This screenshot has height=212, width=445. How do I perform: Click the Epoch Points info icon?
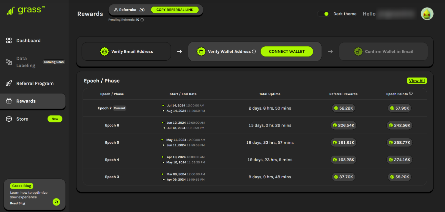pyautogui.click(x=411, y=93)
